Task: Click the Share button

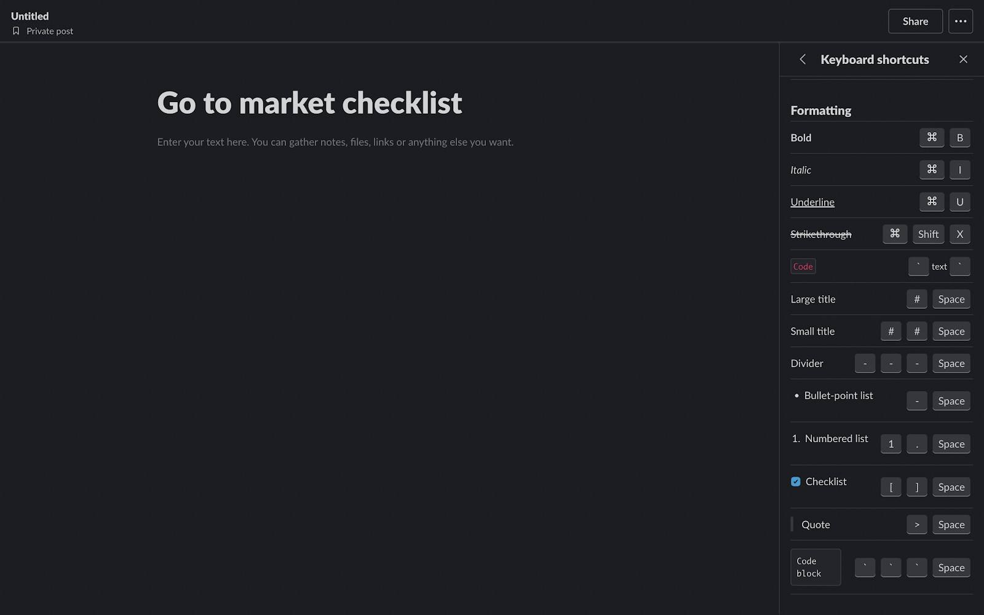Action: 915,21
